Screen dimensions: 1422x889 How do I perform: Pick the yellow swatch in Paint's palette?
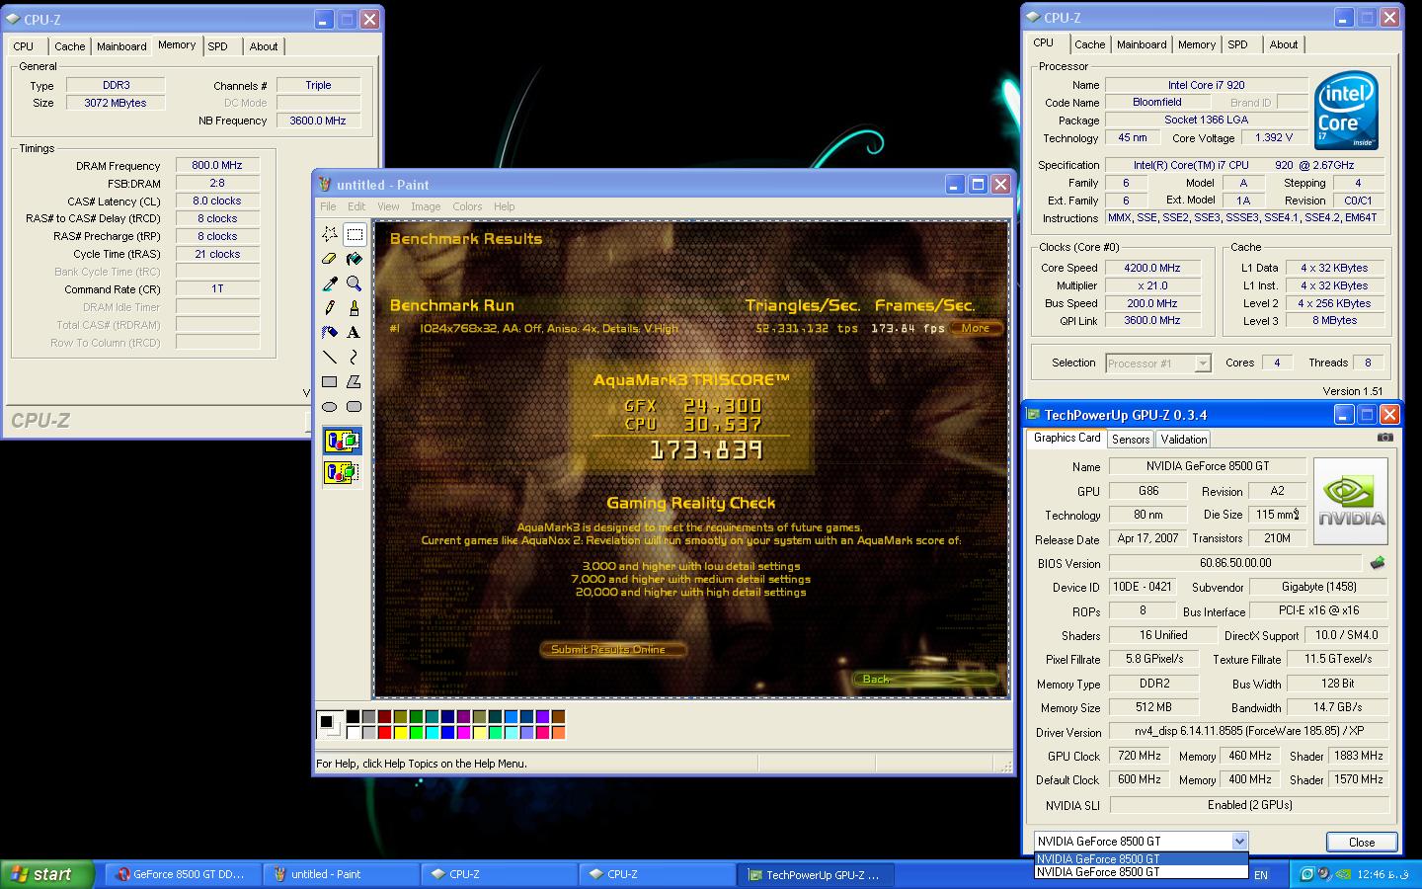[400, 733]
